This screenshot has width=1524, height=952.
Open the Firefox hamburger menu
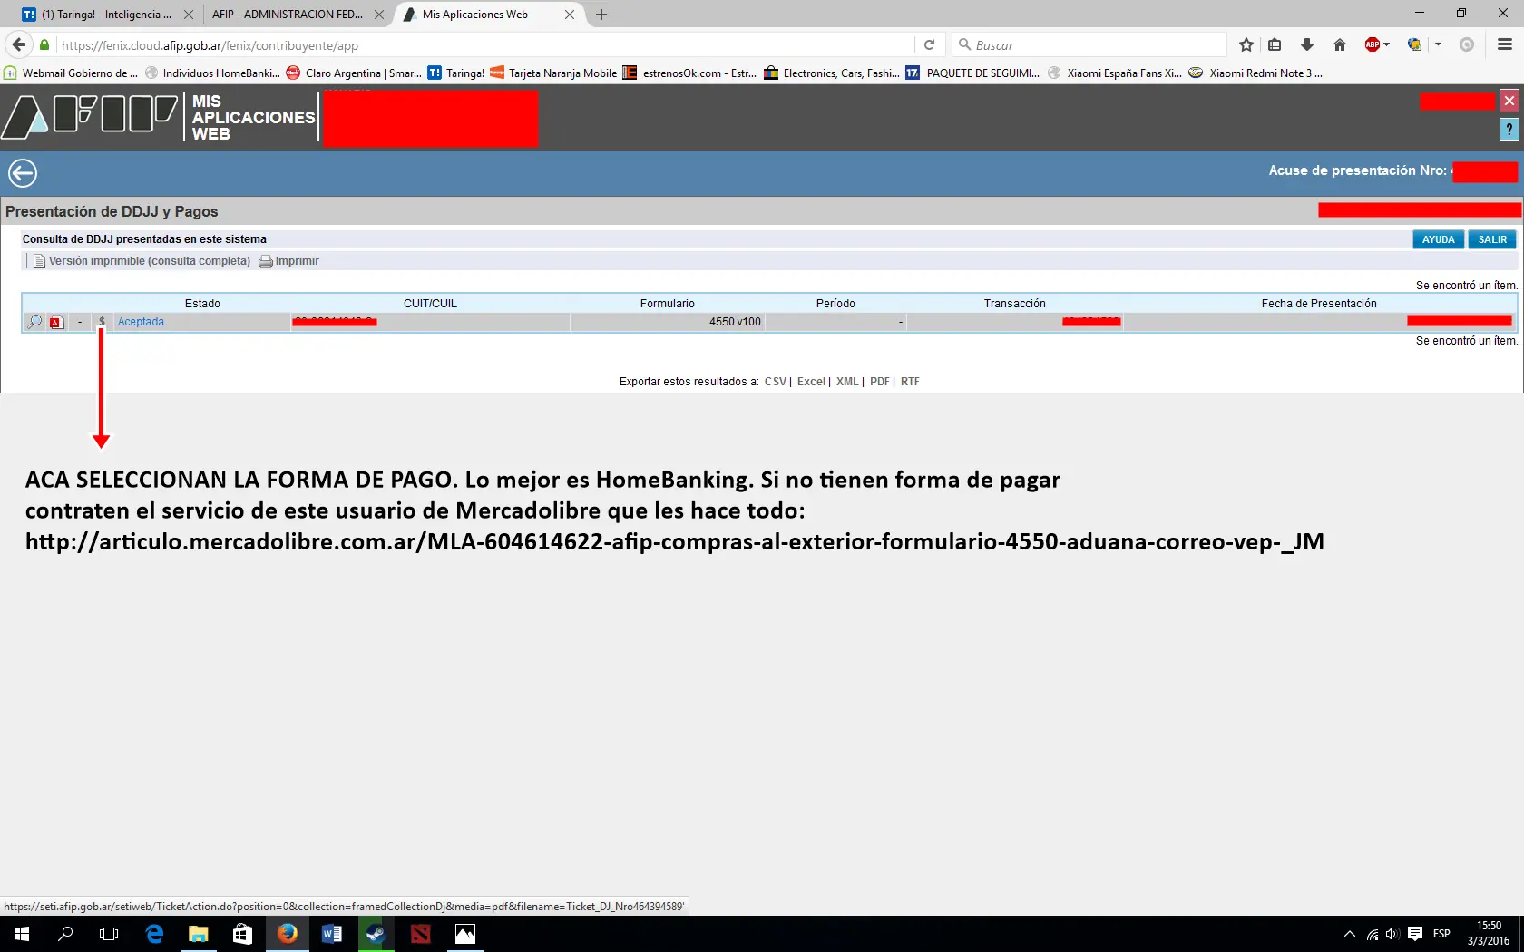coord(1505,44)
